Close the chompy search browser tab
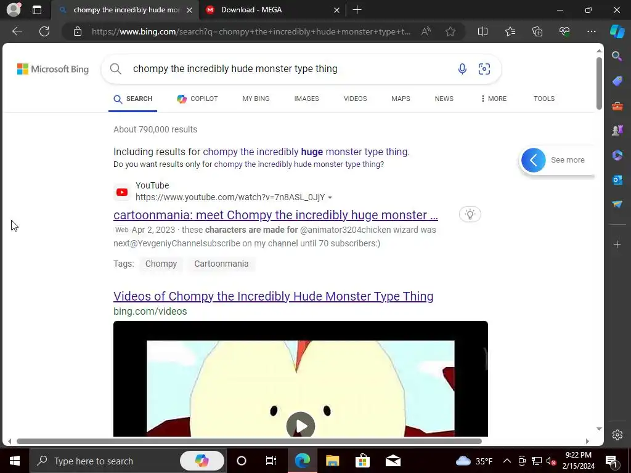The image size is (631, 473). pyautogui.click(x=189, y=10)
